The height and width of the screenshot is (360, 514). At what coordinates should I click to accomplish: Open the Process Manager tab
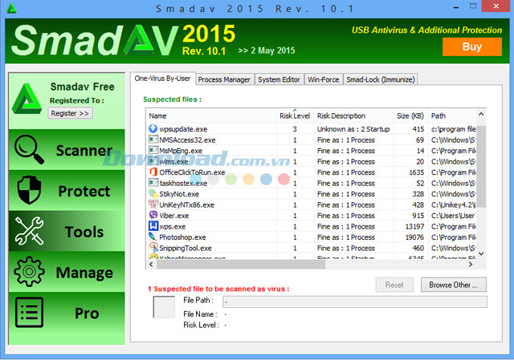click(x=224, y=79)
